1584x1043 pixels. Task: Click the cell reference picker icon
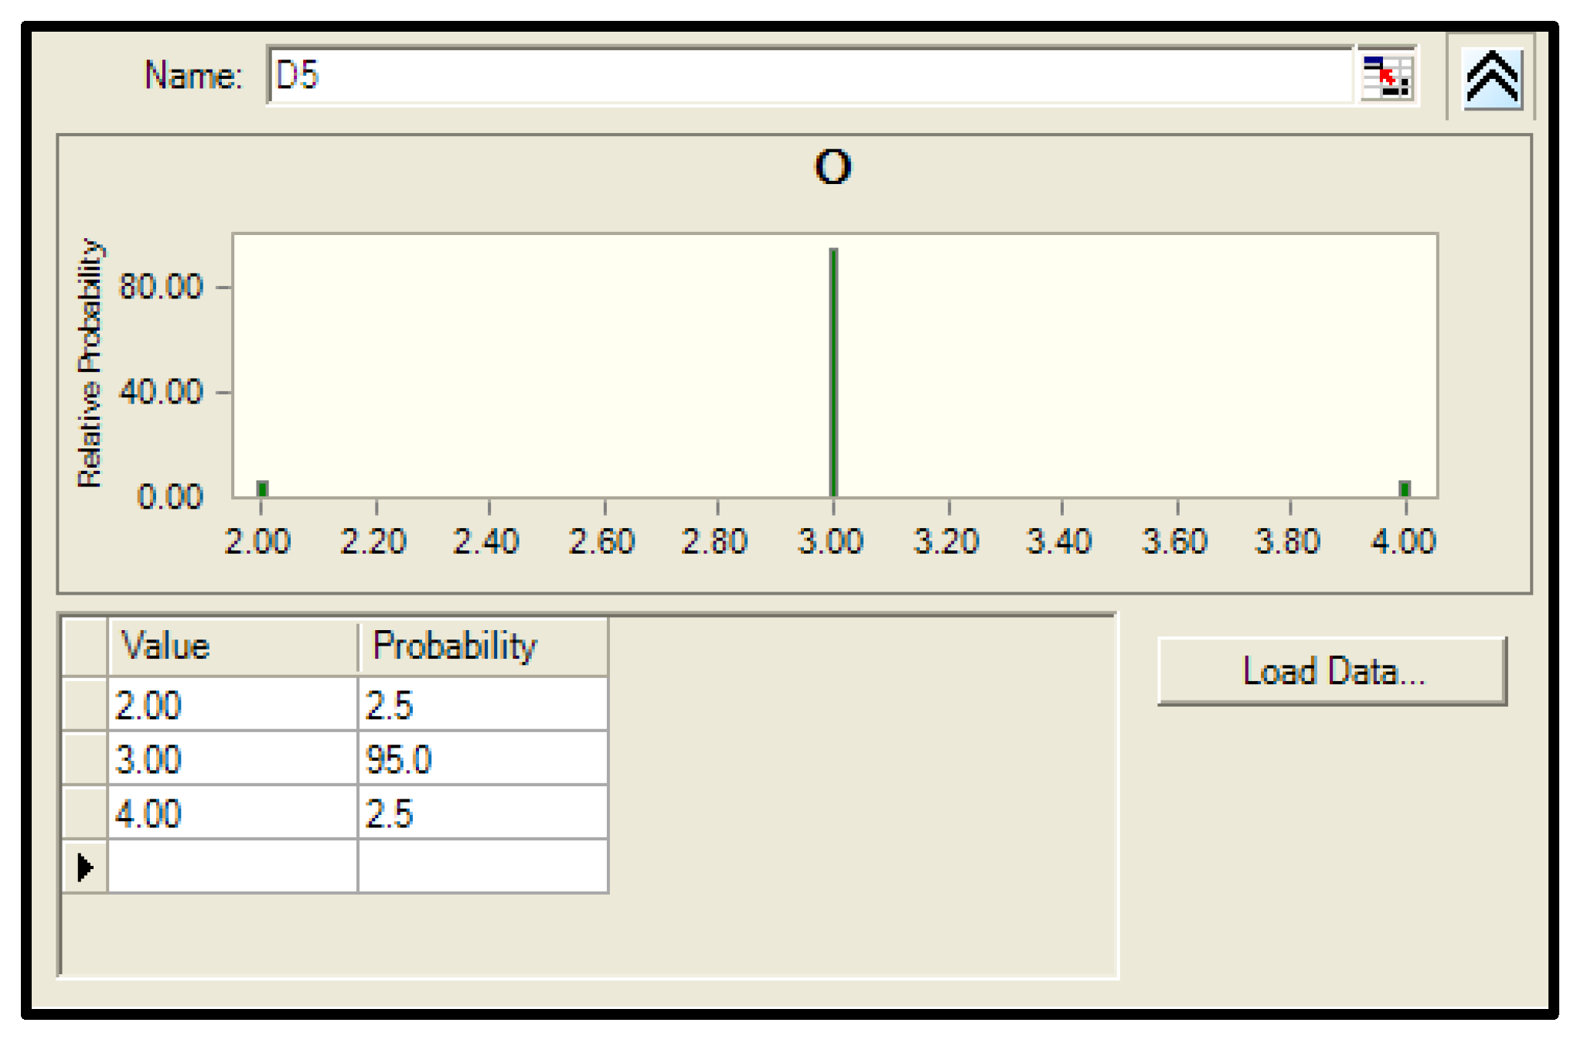coord(1387,77)
